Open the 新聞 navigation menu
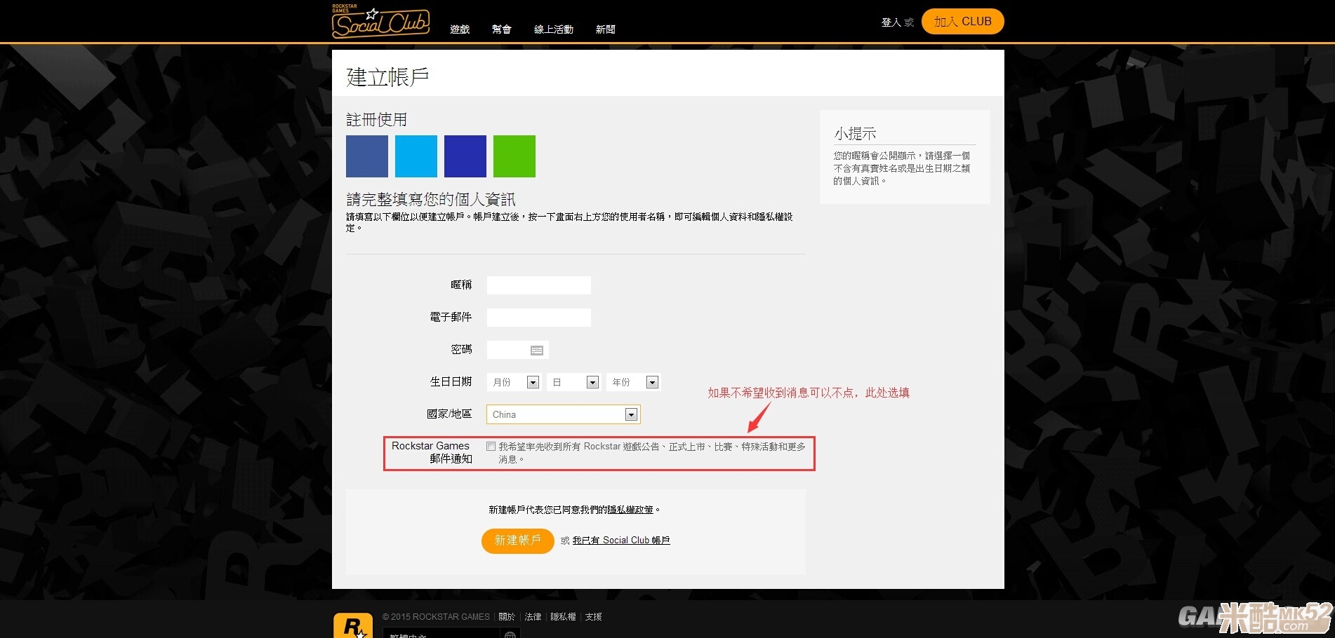This screenshot has height=638, width=1335. 606,29
